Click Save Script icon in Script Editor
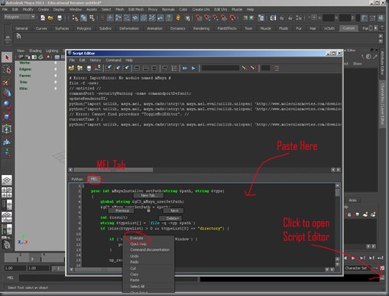389x296 pixels. point(89,68)
